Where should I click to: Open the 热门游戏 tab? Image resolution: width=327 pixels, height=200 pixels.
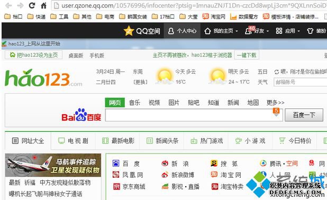207,141
